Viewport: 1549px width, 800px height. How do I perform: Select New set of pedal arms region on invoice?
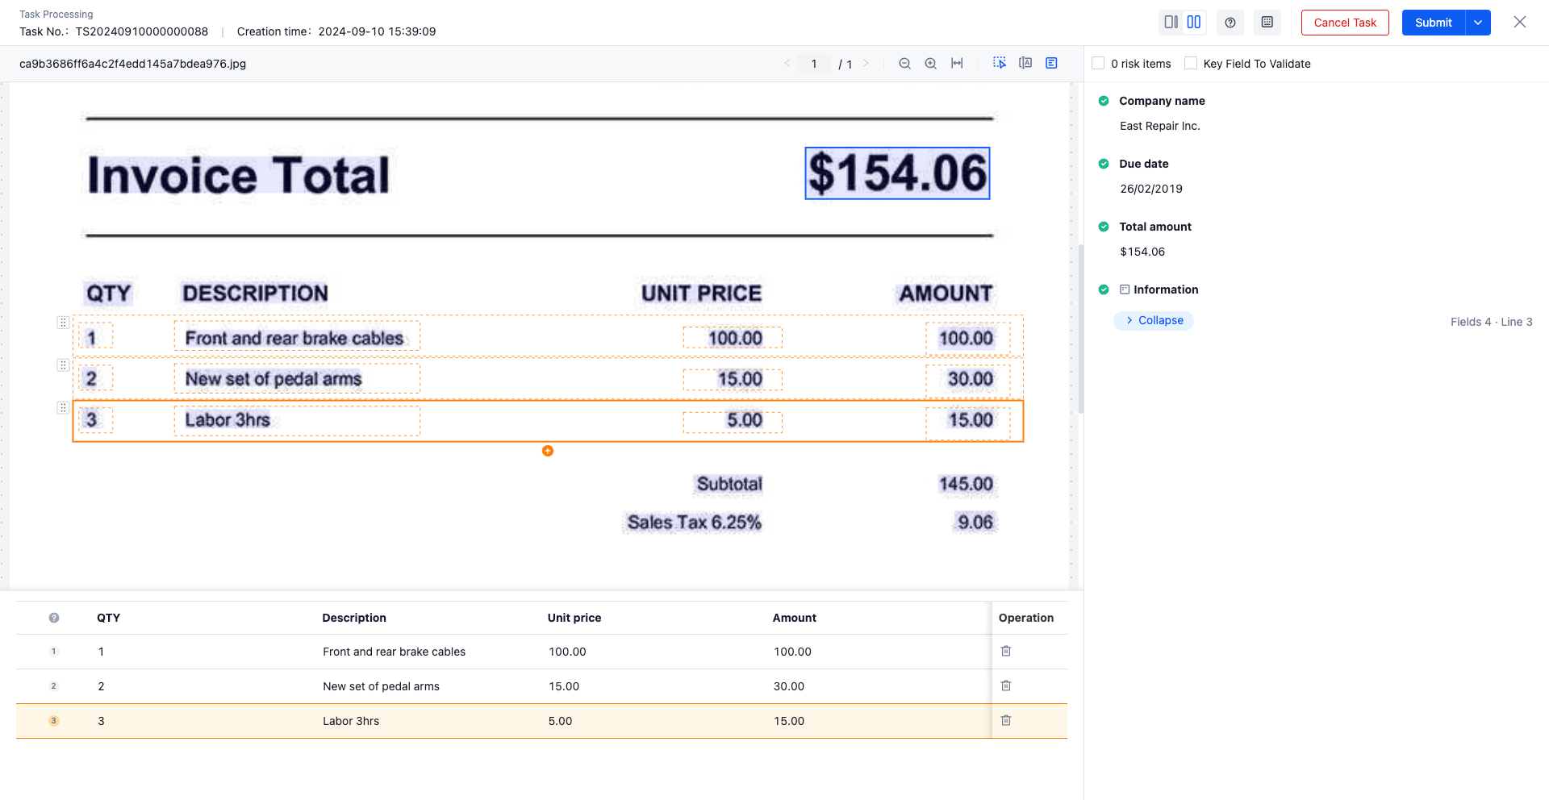(297, 378)
